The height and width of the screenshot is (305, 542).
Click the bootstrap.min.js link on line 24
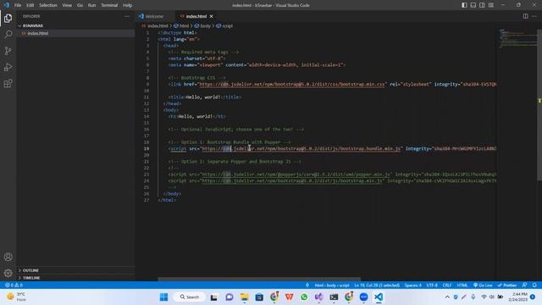[x=292, y=180]
